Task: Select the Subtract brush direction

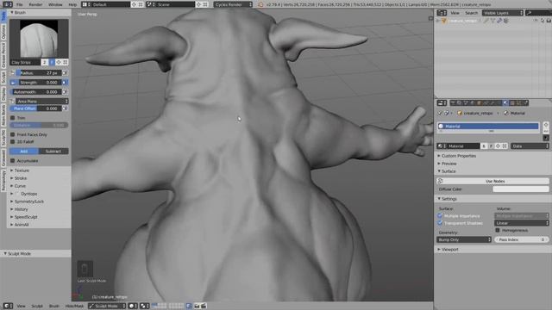Action: click(x=53, y=152)
